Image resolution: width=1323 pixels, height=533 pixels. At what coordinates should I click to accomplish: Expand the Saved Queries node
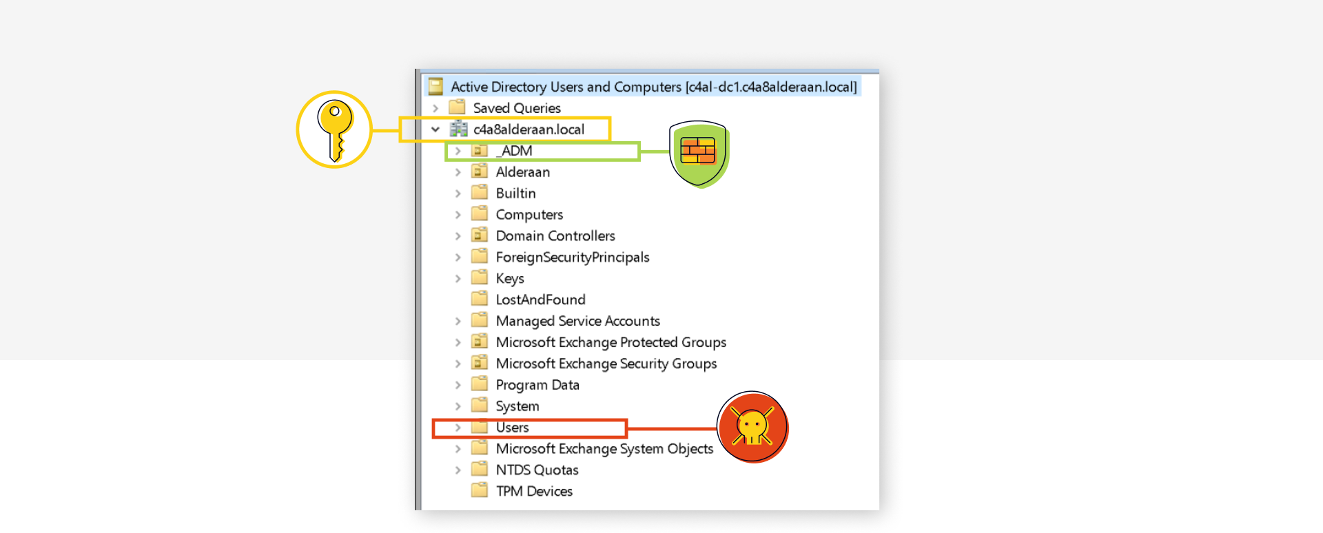[435, 108]
